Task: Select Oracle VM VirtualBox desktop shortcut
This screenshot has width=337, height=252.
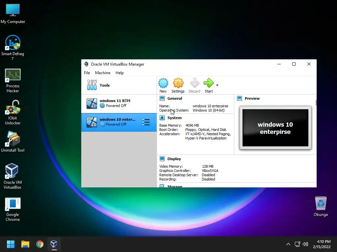Action: pyautogui.click(x=12, y=176)
